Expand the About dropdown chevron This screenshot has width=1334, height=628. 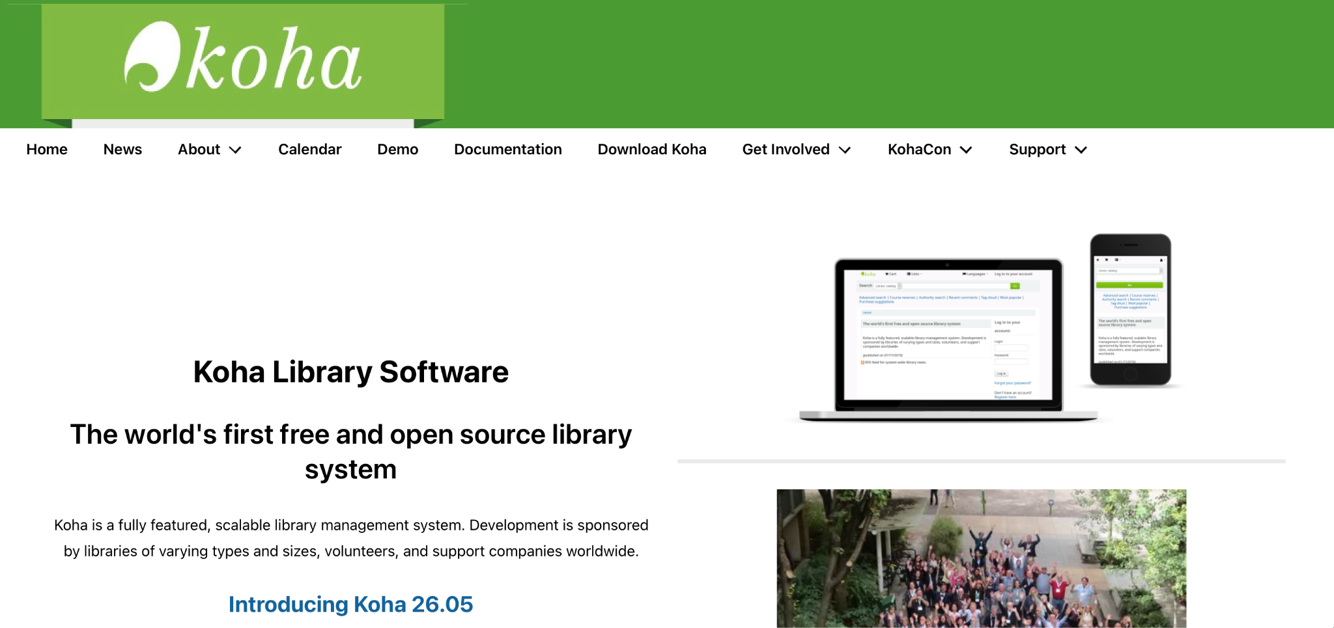point(236,150)
